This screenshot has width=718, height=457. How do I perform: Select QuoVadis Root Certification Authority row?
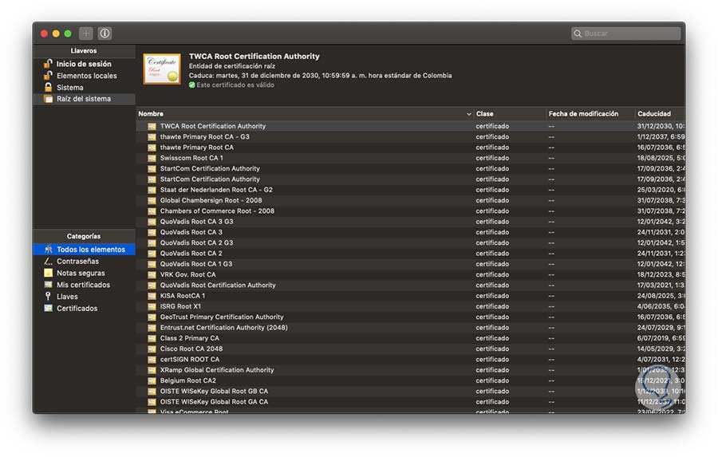tap(411, 286)
